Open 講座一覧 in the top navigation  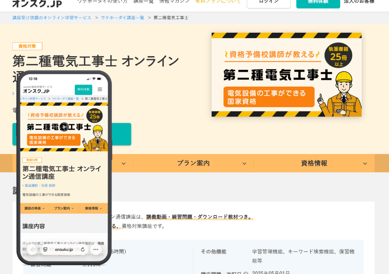pyautogui.click(x=143, y=2)
